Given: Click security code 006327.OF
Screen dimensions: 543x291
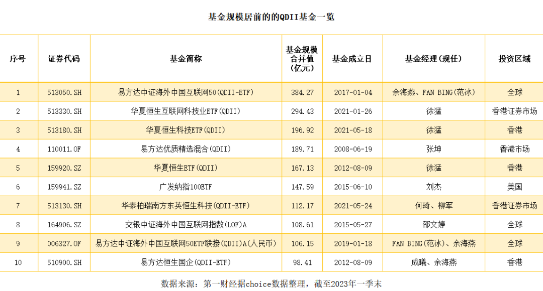Looking at the screenshot, I should coord(64,244).
